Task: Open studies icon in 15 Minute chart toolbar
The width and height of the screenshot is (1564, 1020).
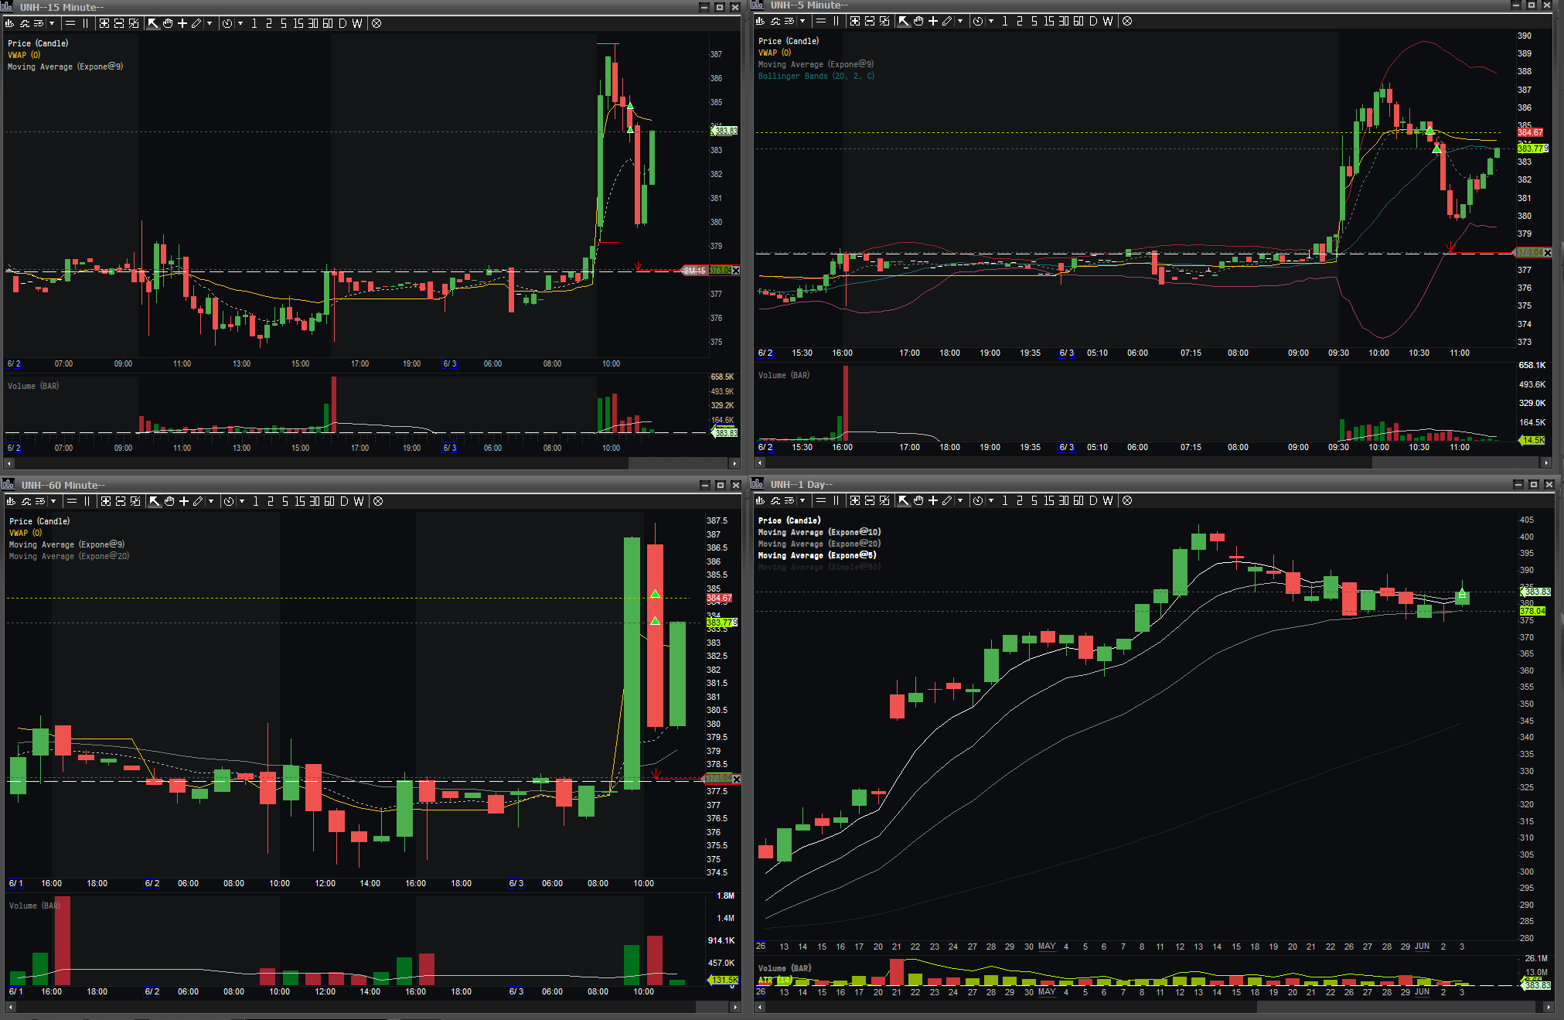Action: (x=24, y=23)
